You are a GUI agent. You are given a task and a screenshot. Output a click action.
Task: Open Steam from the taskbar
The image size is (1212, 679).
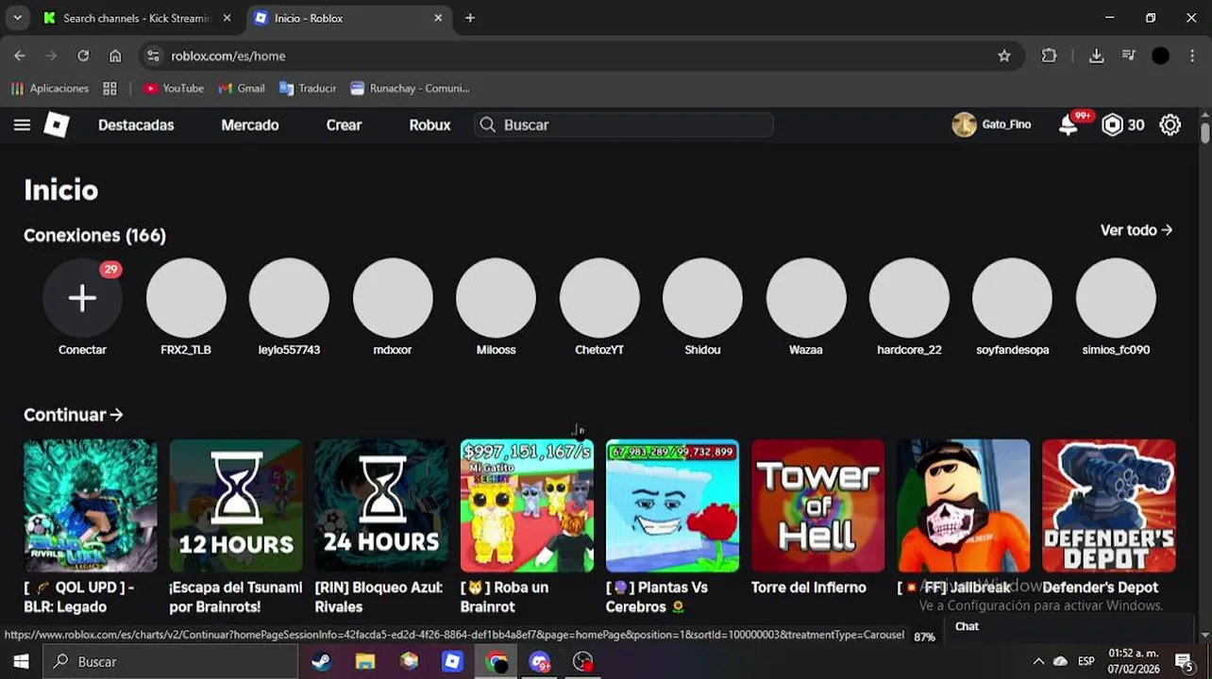321,662
